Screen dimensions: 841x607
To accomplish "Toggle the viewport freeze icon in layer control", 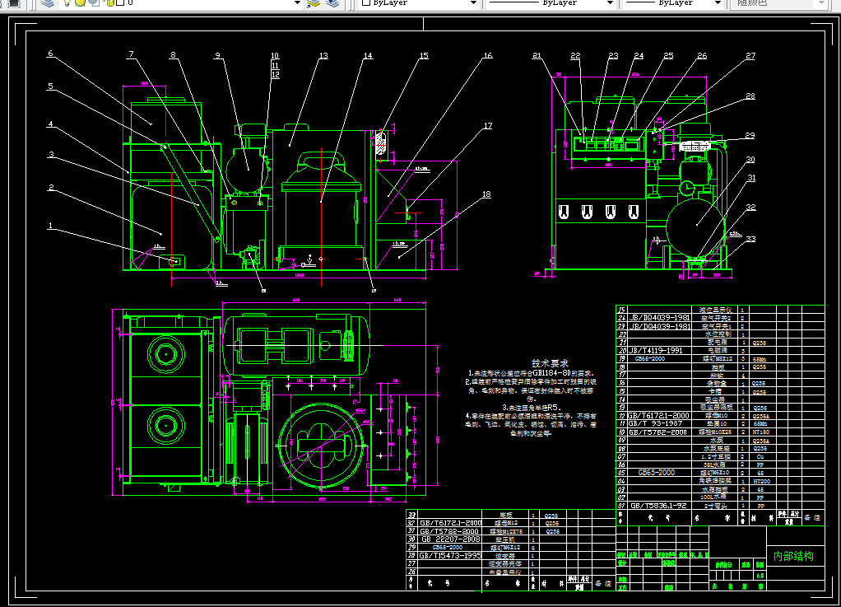I will pyautogui.click(x=94, y=3).
